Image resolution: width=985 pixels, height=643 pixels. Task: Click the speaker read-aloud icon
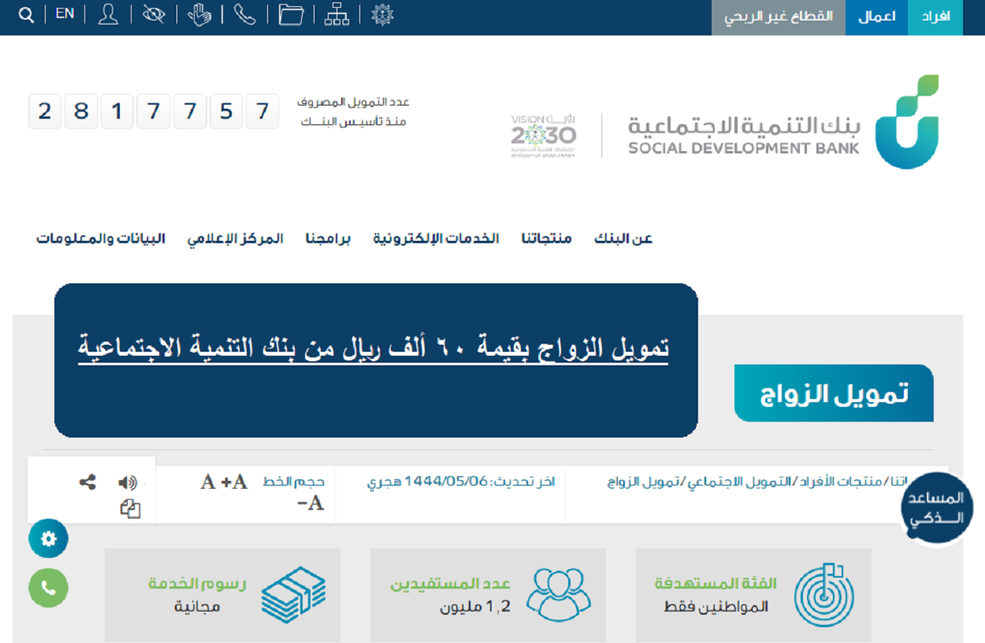pos(128,482)
